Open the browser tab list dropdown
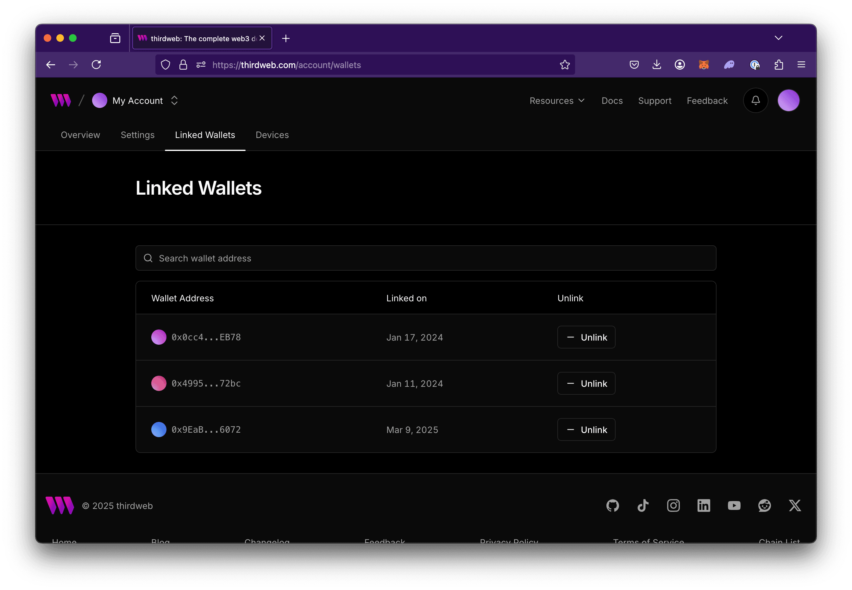The image size is (852, 590). (779, 38)
